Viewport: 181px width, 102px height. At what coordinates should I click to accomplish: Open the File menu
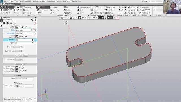(5, 1)
